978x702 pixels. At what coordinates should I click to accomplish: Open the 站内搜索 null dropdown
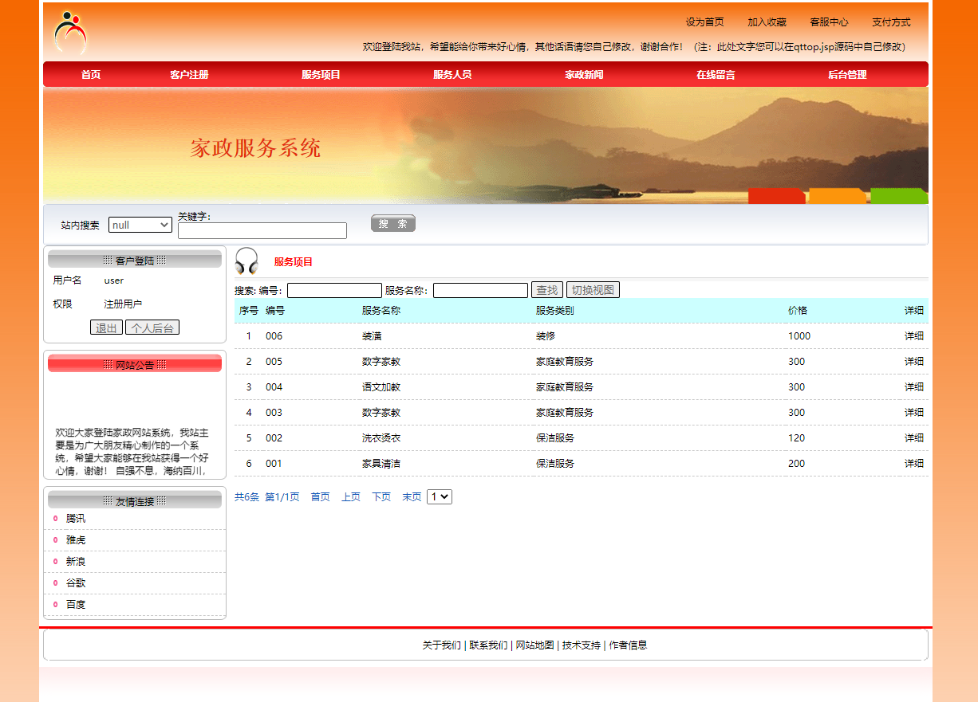(140, 225)
